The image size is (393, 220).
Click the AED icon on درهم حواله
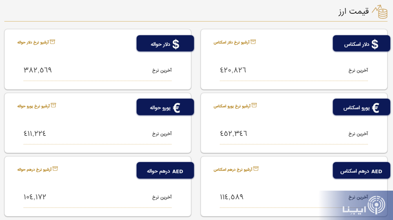coord(177,171)
